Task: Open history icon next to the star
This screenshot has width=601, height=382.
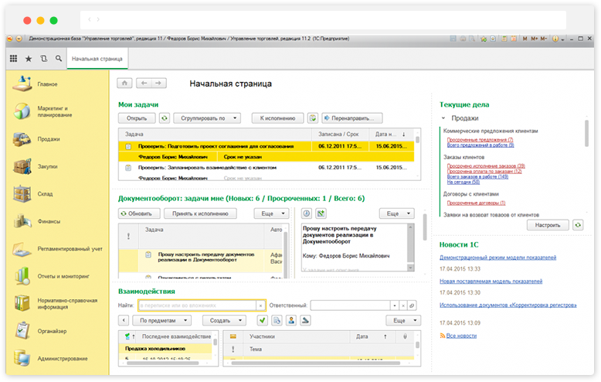Action: pyautogui.click(x=44, y=58)
